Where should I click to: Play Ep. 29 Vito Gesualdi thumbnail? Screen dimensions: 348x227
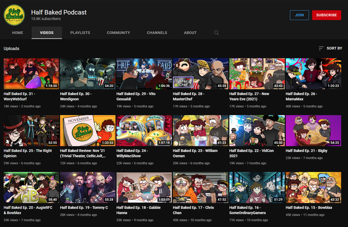click(144, 74)
